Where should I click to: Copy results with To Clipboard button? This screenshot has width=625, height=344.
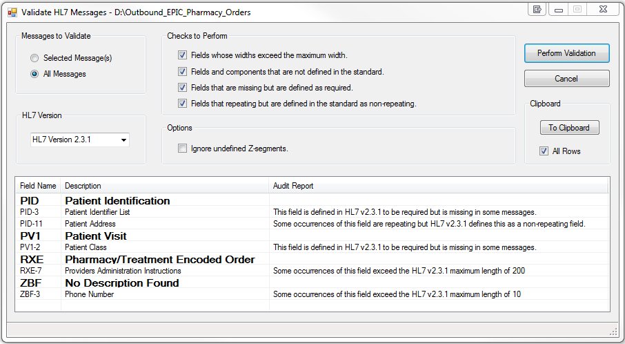570,128
